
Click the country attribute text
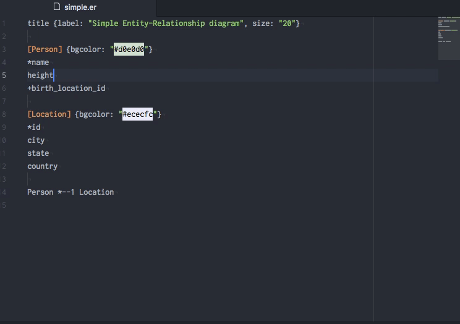pos(42,166)
